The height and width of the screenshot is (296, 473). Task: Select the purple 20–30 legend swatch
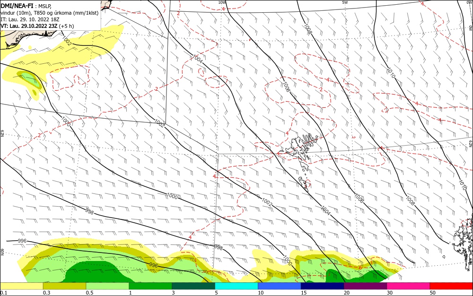(x=365, y=286)
